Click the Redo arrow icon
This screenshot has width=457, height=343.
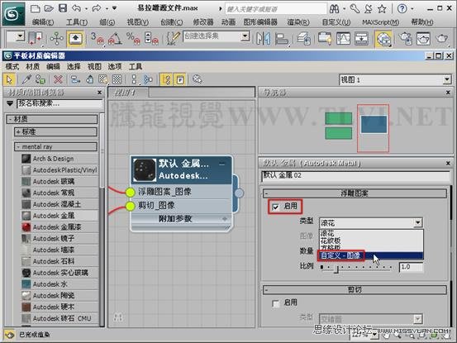[x=96, y=8]
